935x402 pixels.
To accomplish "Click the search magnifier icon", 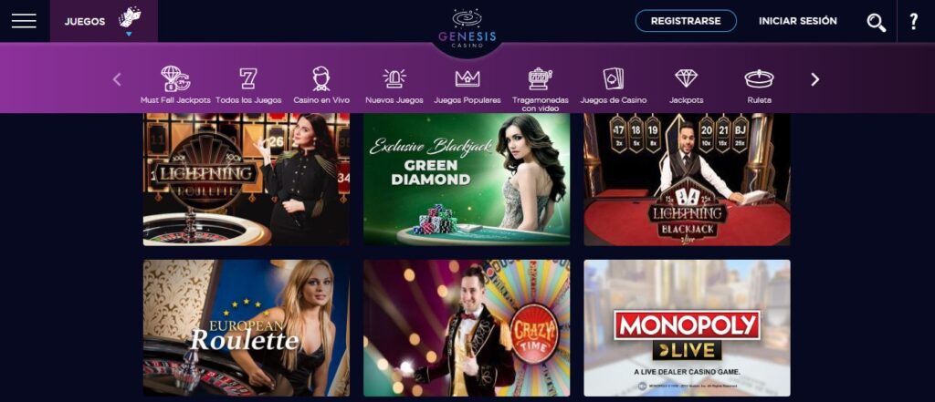I will click(x=876, y=22).
